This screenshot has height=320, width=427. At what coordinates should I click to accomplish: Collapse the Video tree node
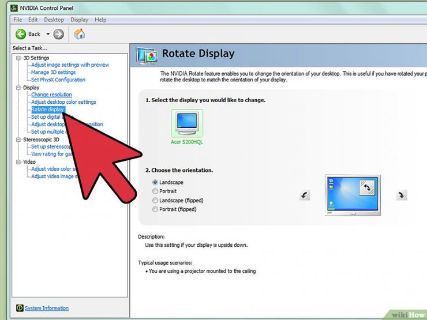click(x=18, y=162)
